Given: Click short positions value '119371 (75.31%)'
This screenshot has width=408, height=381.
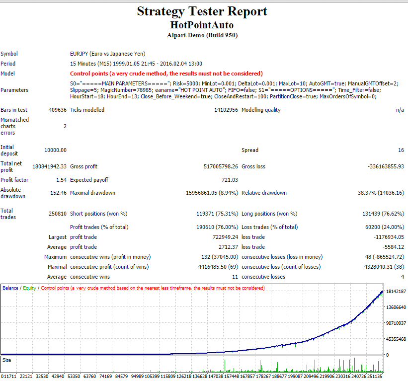Looking at the screenshot, I should tap(217, 214).
